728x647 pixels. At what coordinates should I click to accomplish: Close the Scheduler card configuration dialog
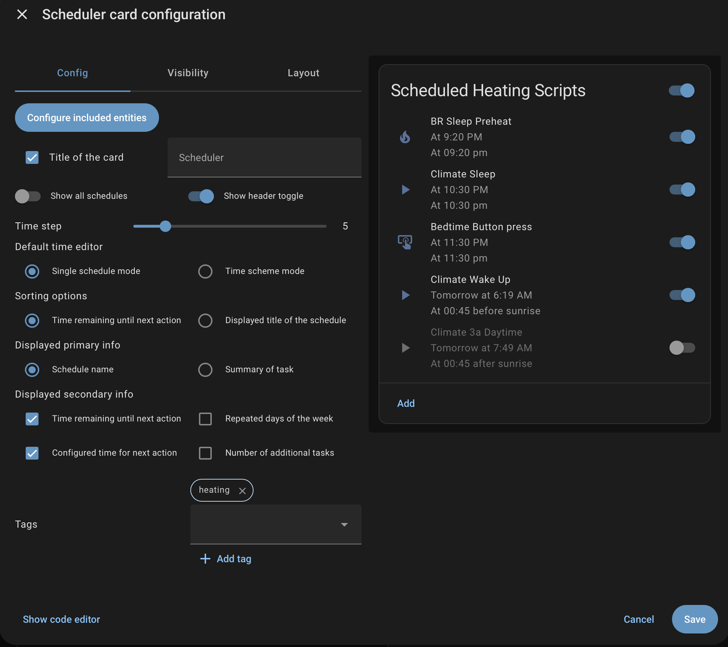(x=22, y=15)
